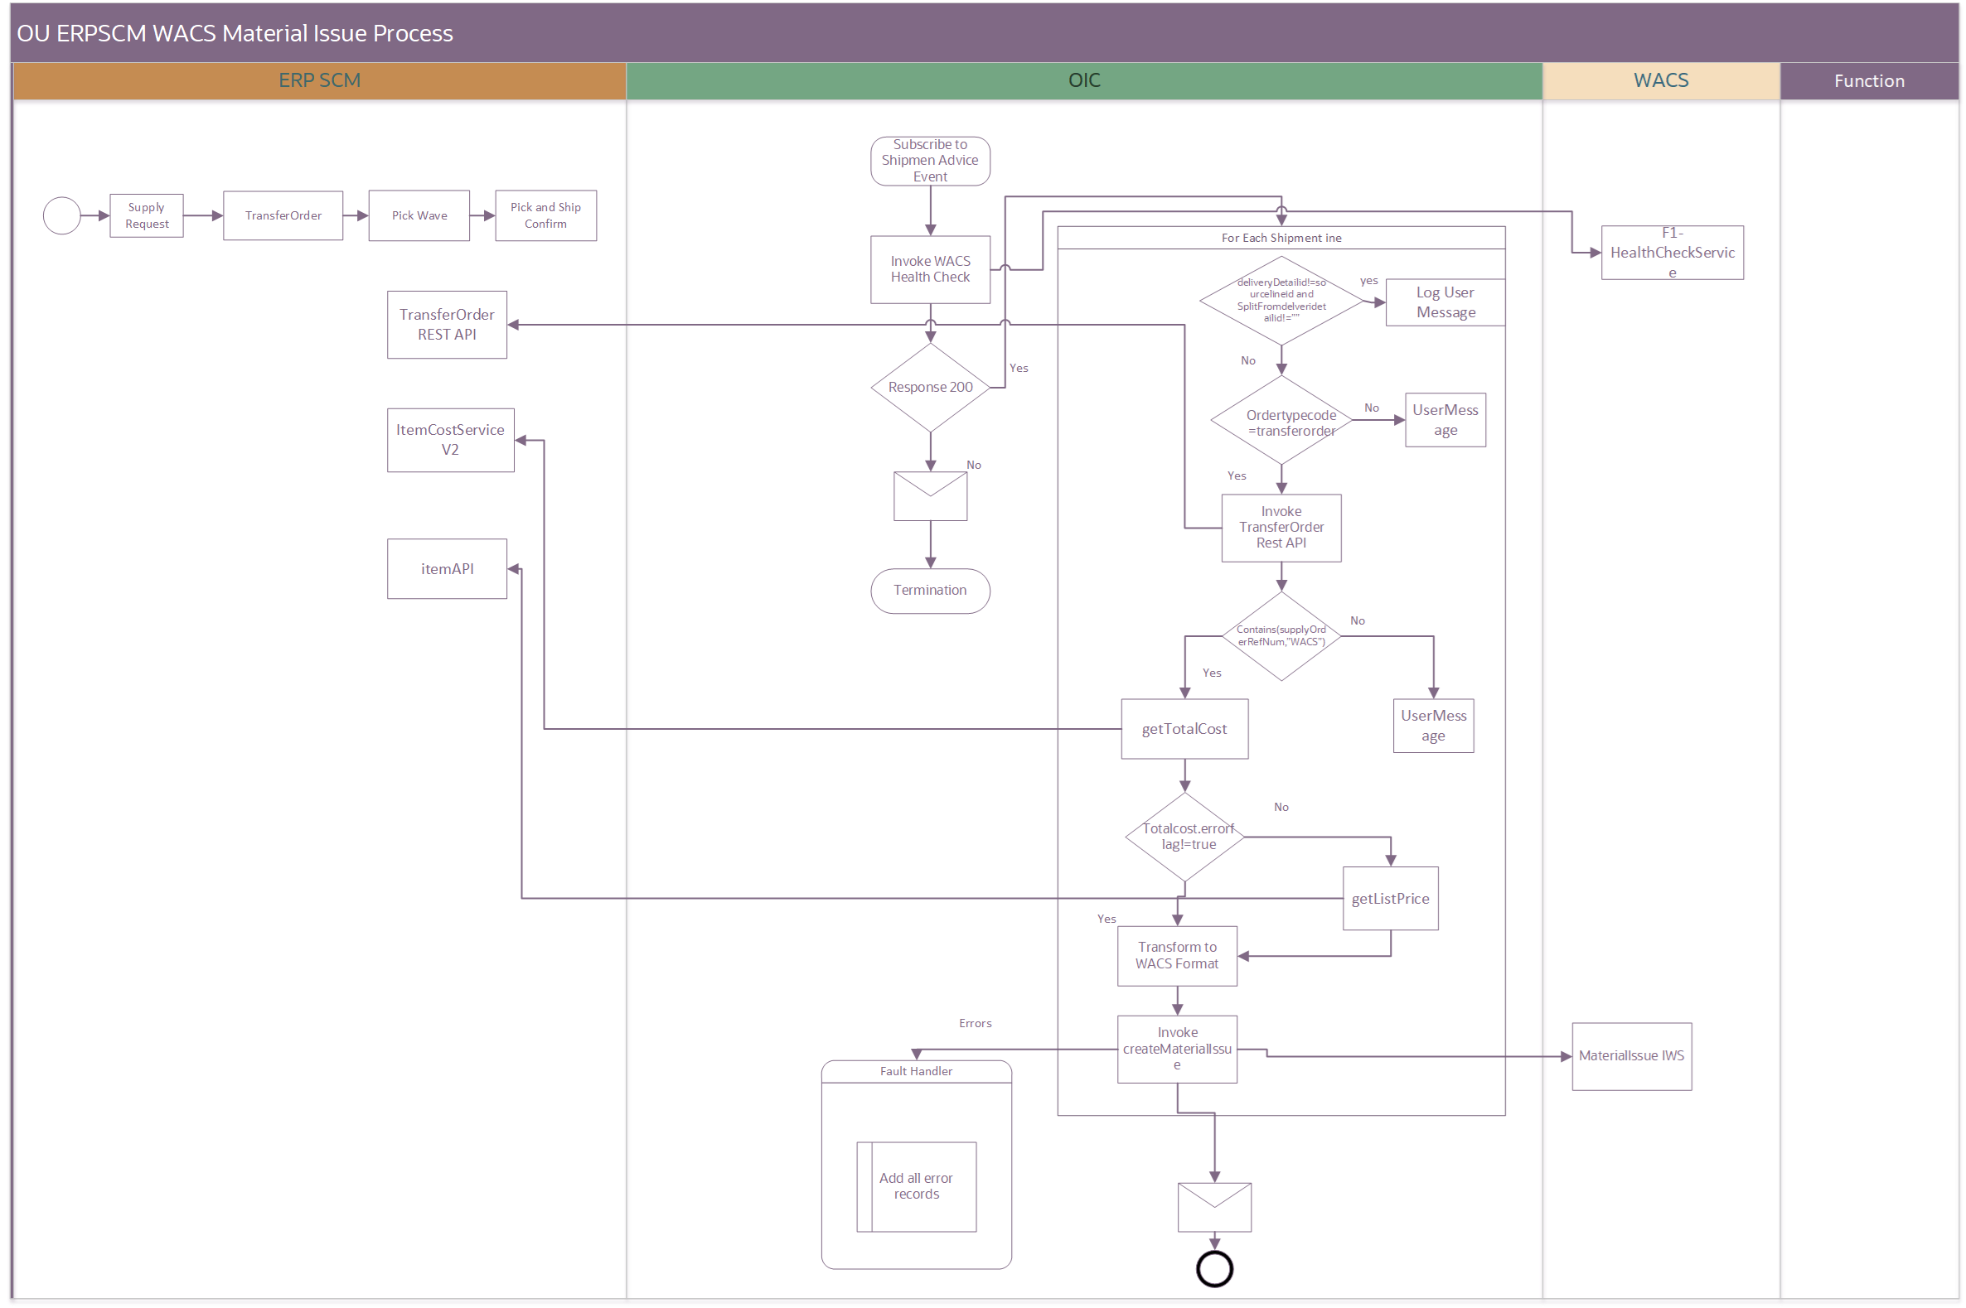Click the itemAPI box

[x=448, y=569]
